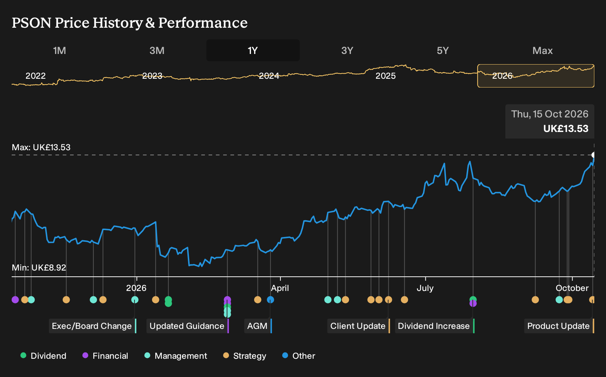Choose the 3Y time range
Screen dimensions: 606x377
(x=347, y=50)
